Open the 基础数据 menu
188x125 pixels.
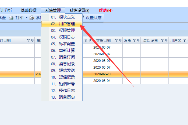(29, 10)
